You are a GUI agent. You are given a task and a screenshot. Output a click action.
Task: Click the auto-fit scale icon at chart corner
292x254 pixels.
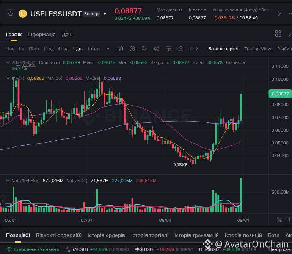point(289,220)
